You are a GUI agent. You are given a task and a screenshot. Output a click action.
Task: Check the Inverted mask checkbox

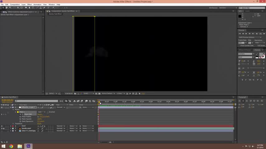pyautogui.click(x=48, y=112)
